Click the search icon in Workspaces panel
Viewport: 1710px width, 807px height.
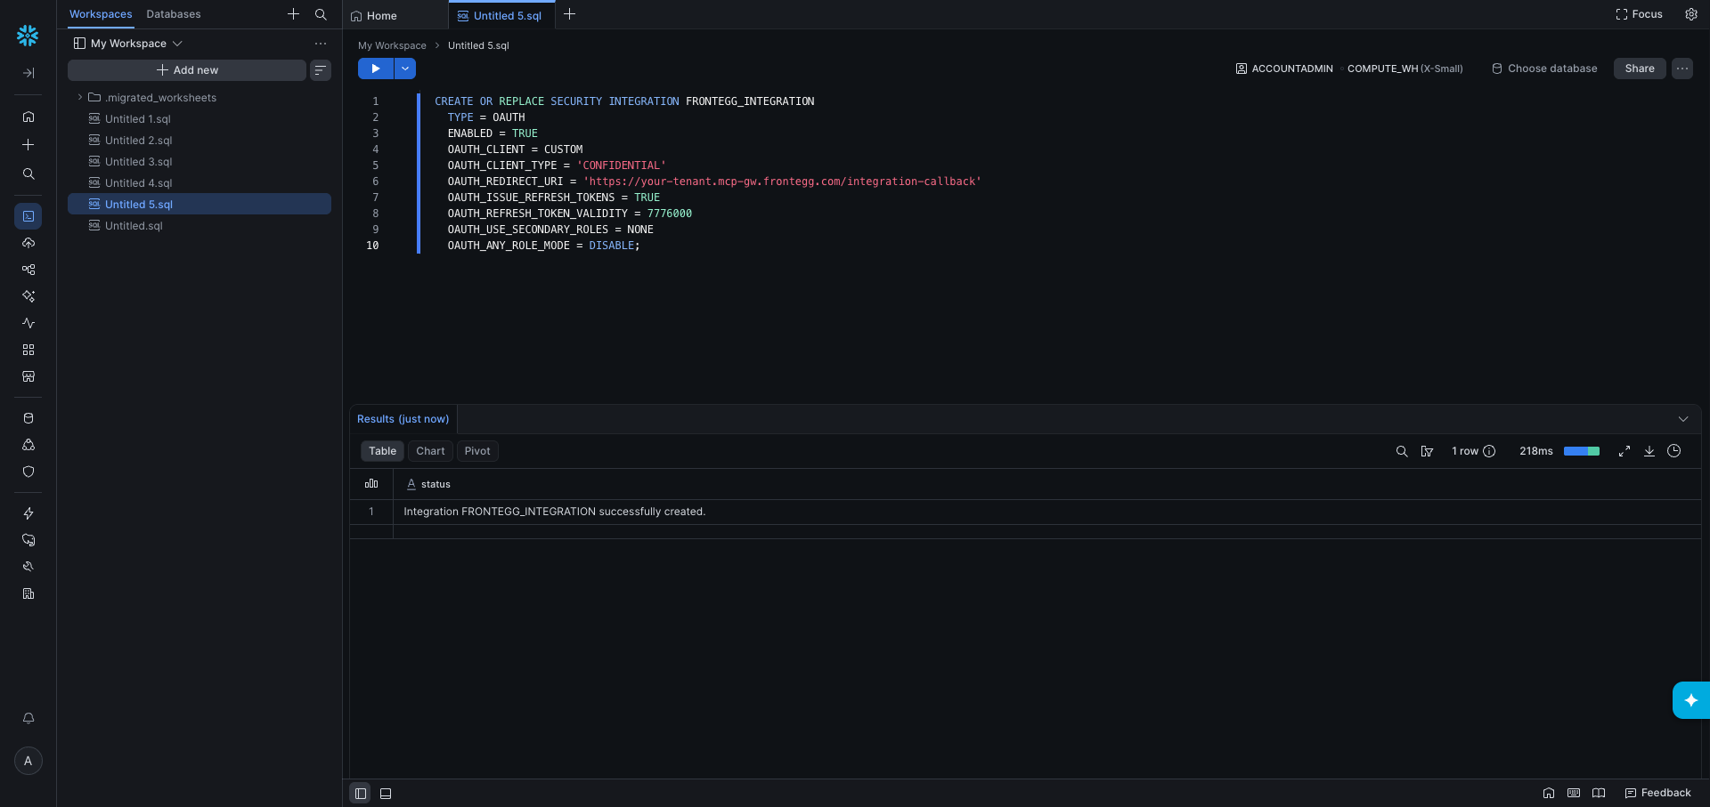[321, 14]
